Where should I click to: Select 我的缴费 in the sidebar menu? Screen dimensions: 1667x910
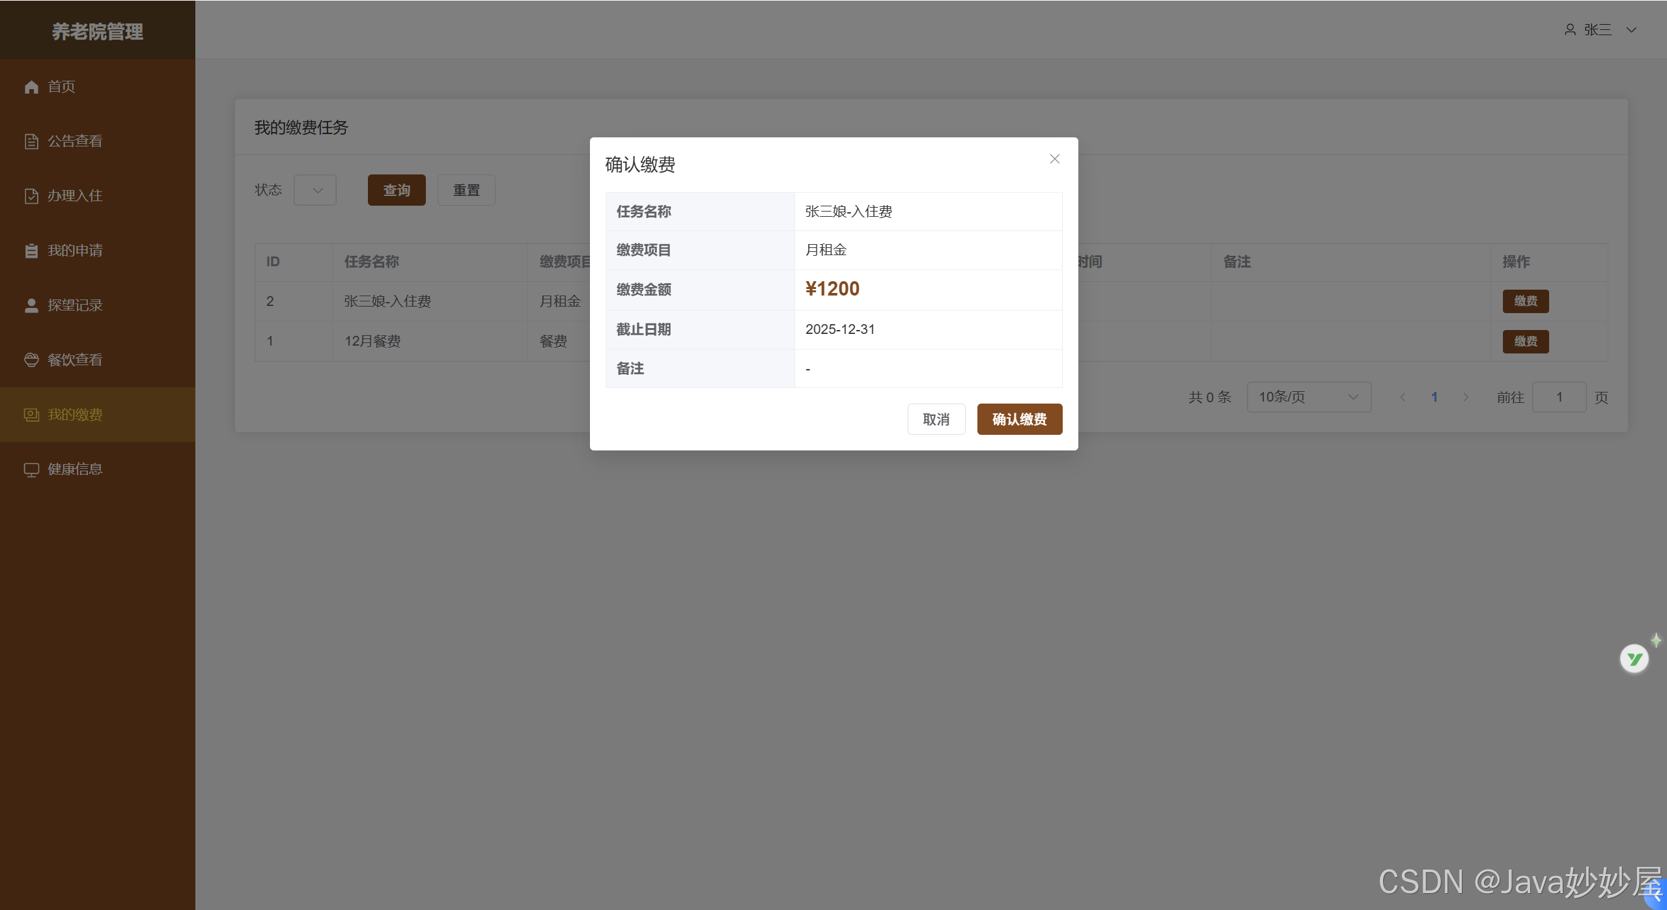75,415
